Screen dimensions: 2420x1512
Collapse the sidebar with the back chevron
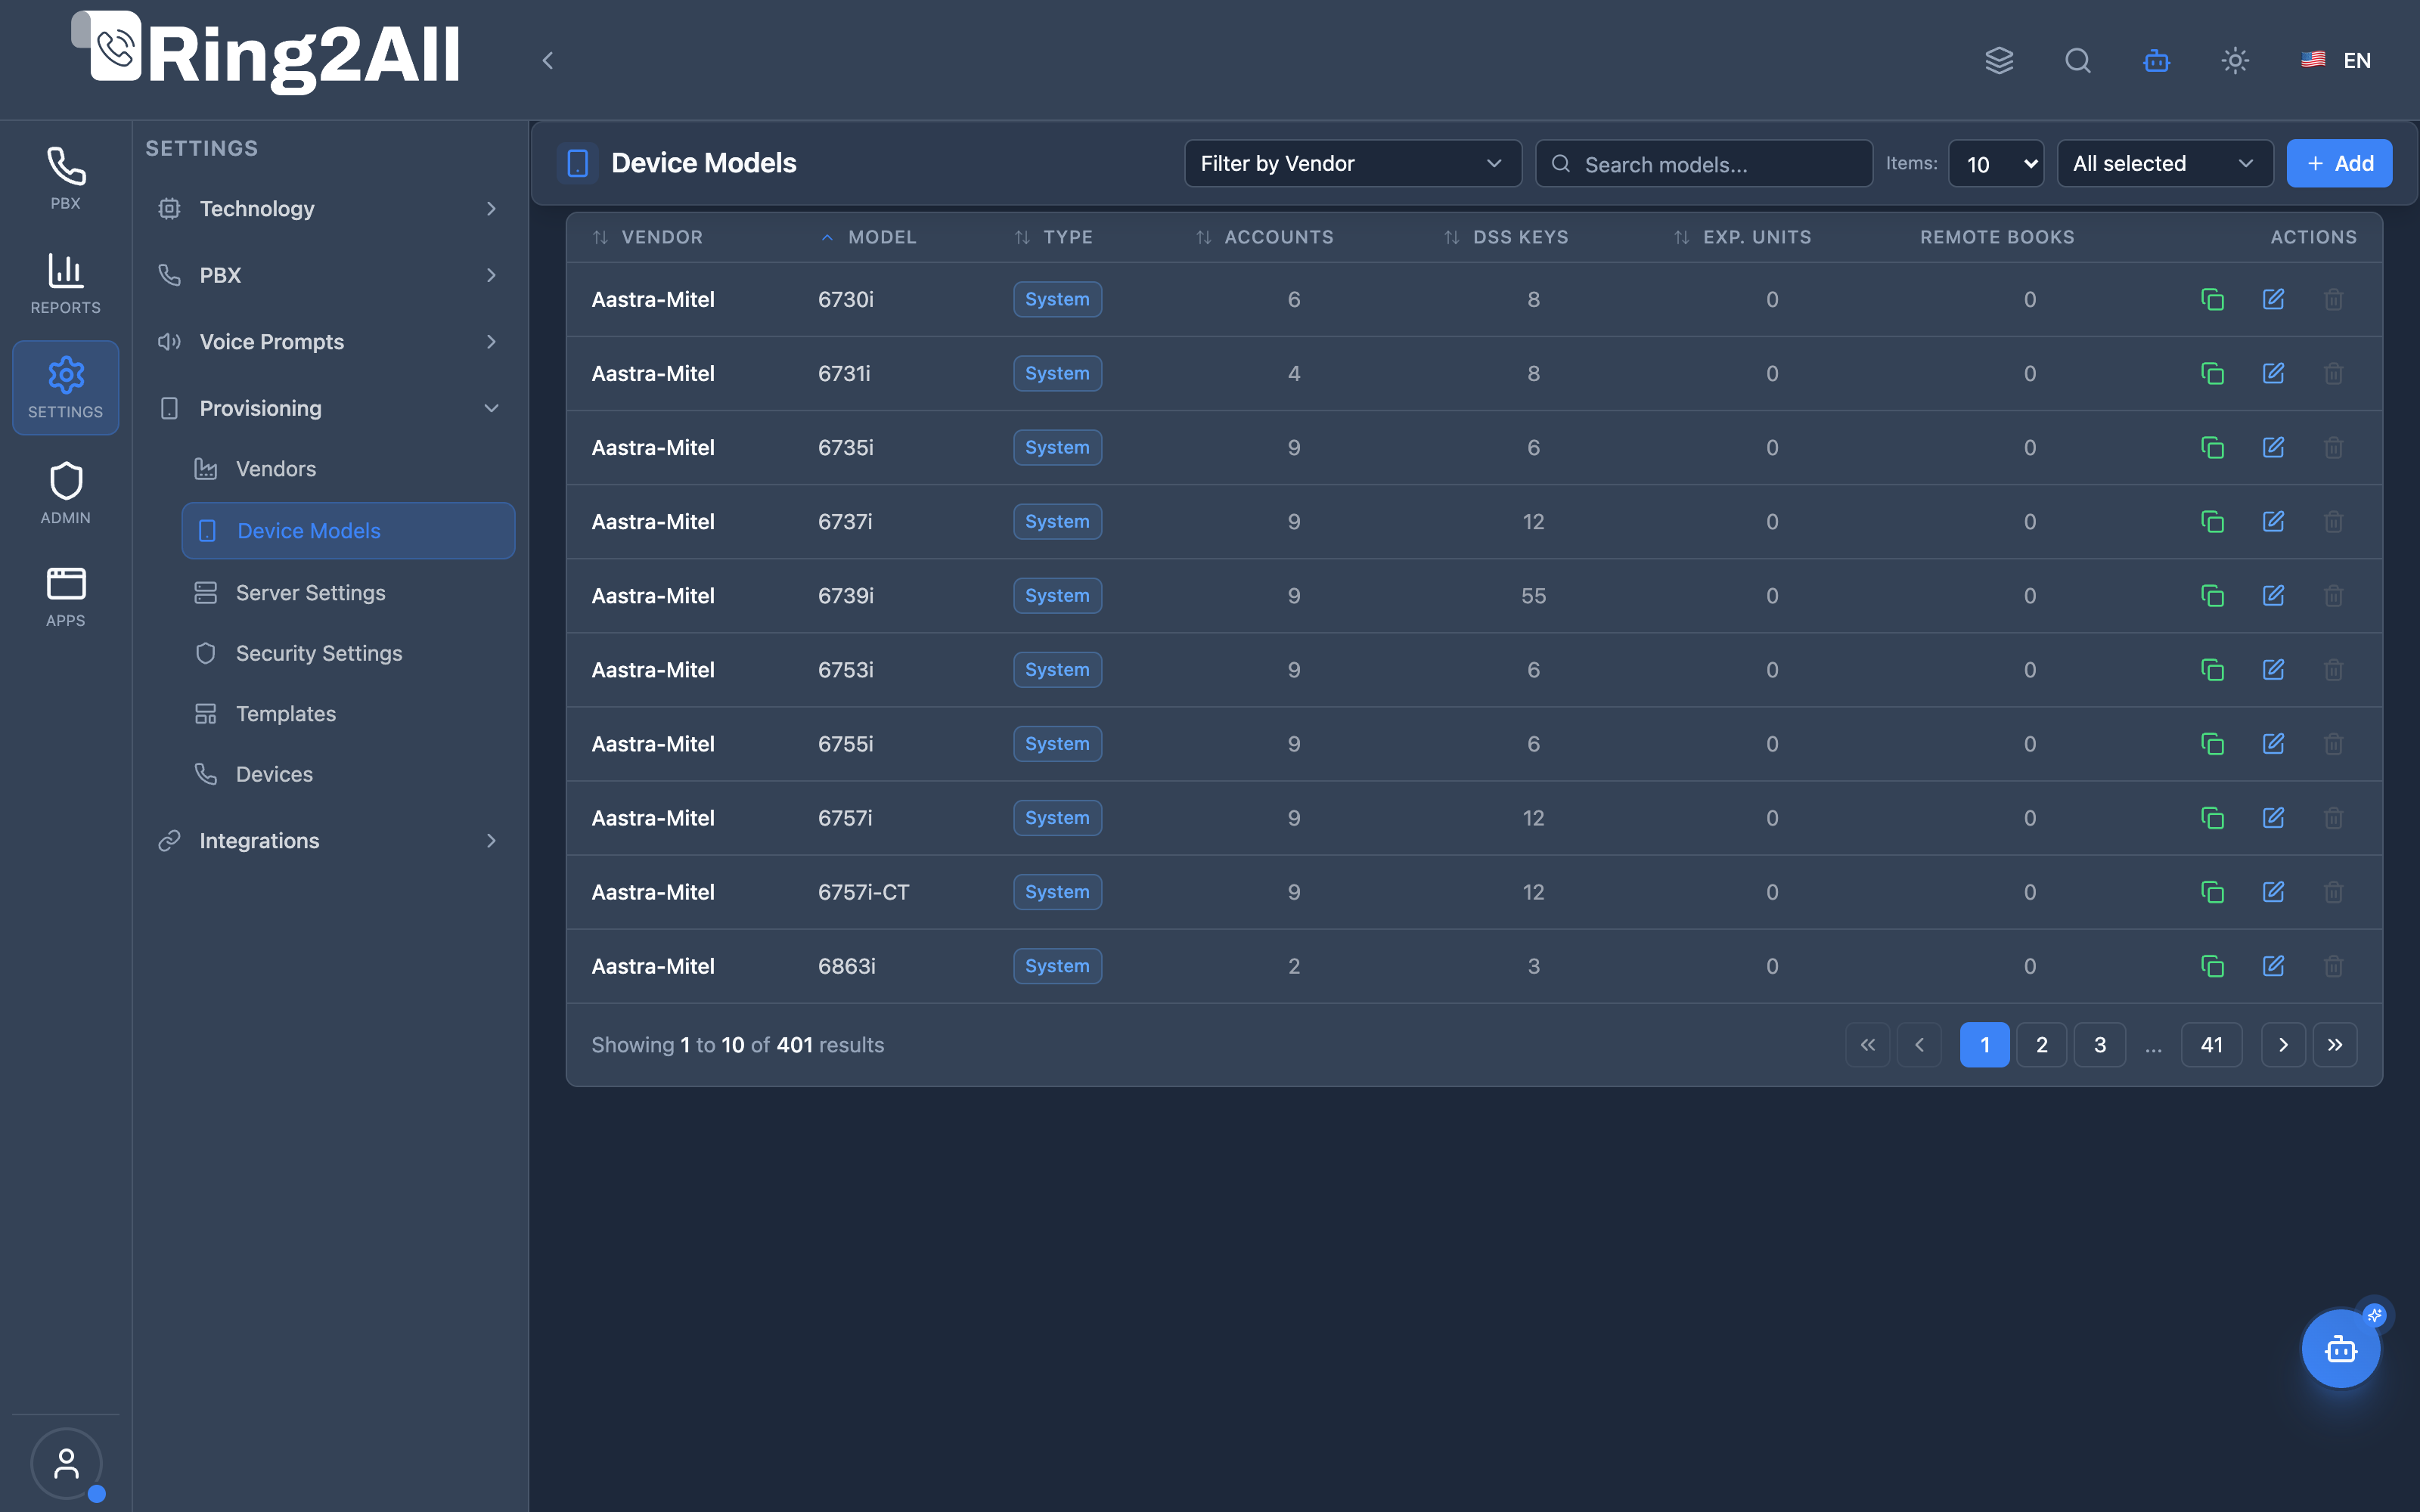[x=548, y=61]
